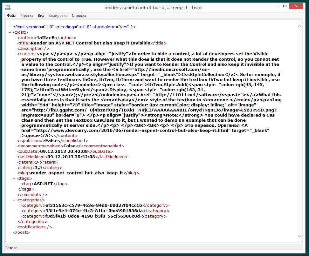Click the author value 4aIIaeB
This screenshot has width=309, height=256.
[45, 37]
